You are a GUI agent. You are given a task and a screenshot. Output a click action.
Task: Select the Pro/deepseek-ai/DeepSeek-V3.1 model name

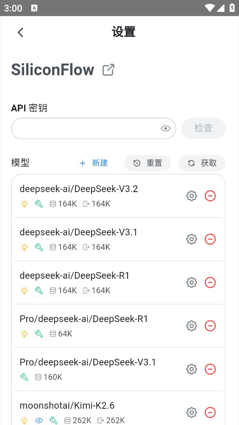point(88,363)
